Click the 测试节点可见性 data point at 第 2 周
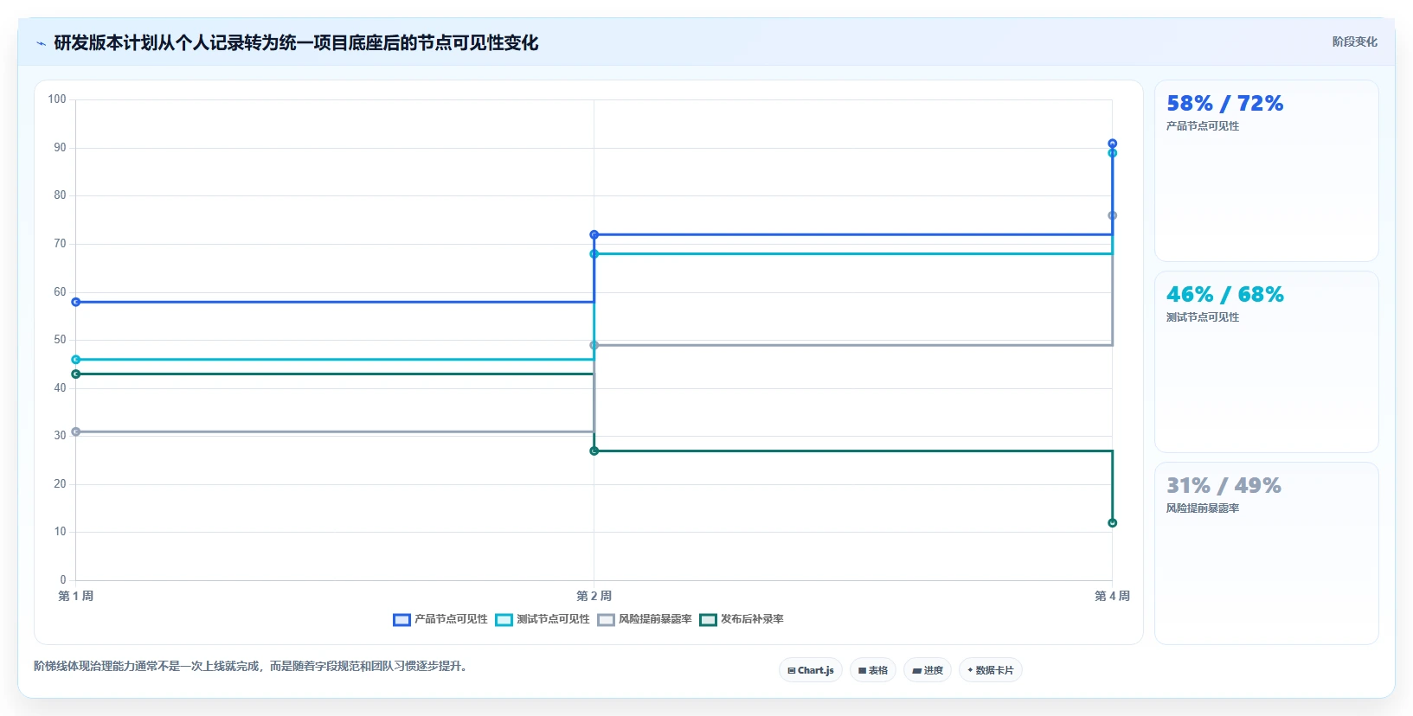The image size is (1413, 716). coord(594,254)
